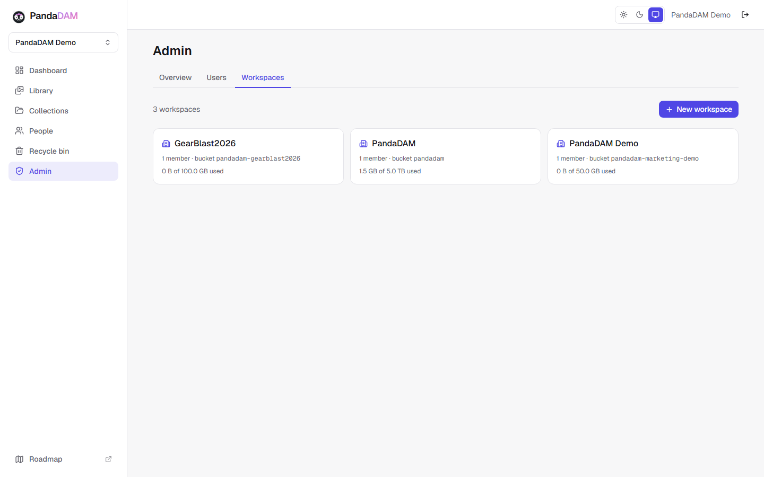Click the Library images icon
Screen dimensions: 764x477
coord(19,91)
